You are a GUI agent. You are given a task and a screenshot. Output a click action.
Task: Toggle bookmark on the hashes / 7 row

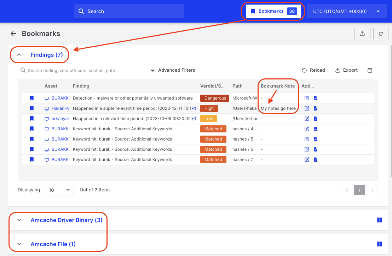tap(32, 160)
